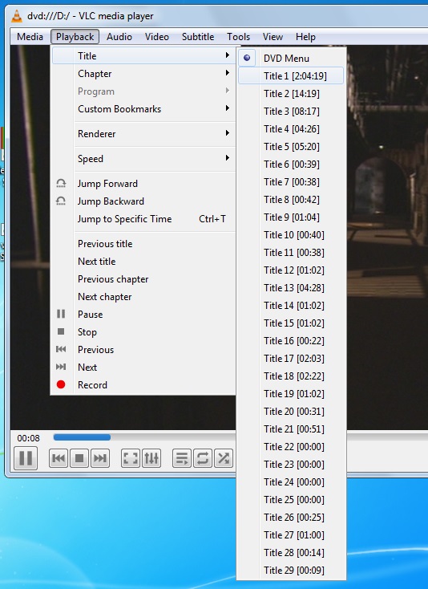Click the next media skip icon
This screenshot has height=589, width=428.
[99, 458]
